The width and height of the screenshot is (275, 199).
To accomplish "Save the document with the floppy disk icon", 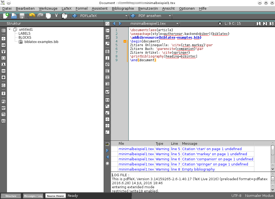I will [x=22, y=16].
